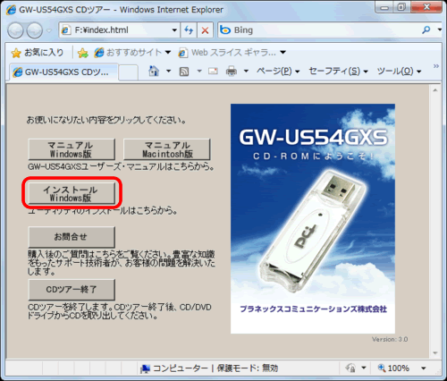
Task: Click the Forward navigation arrow button
Action: coord(35,30)
